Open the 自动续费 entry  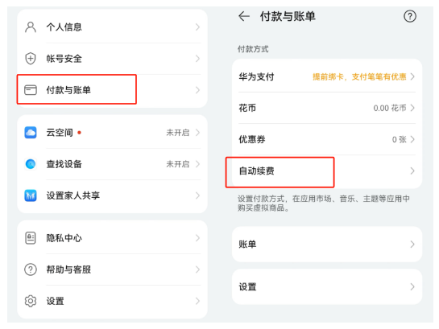click(x=327, y=171)
